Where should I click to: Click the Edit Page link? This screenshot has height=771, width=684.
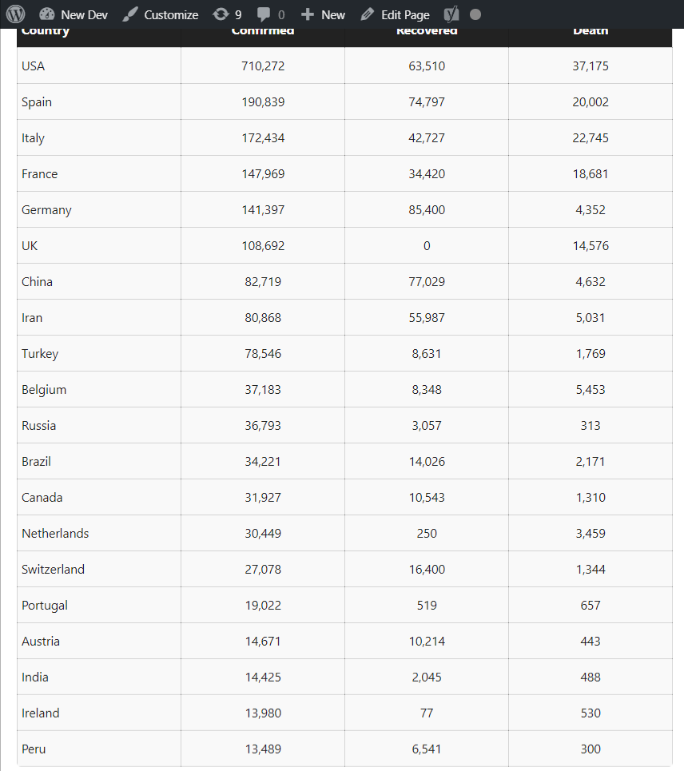click(405, 14)
